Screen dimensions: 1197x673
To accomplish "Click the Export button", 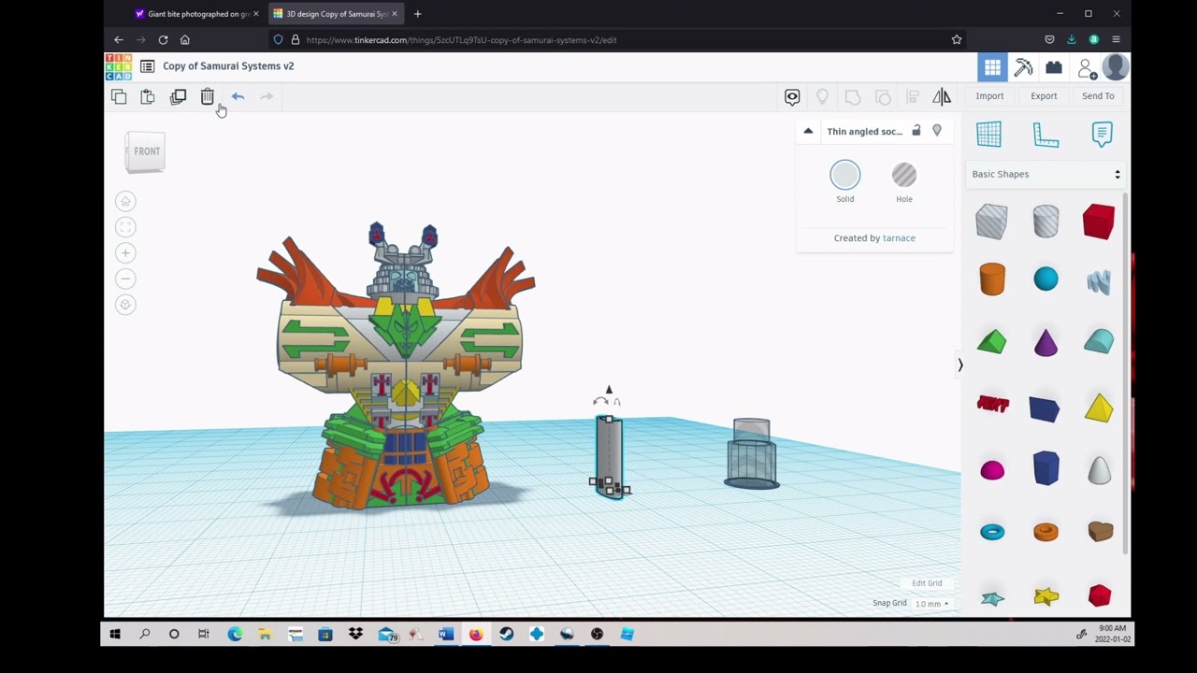I will click(1044, 96).
